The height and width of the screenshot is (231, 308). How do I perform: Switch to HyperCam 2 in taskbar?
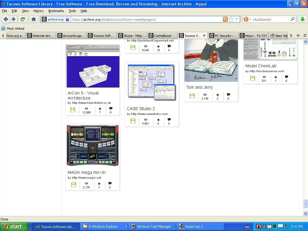200,226
